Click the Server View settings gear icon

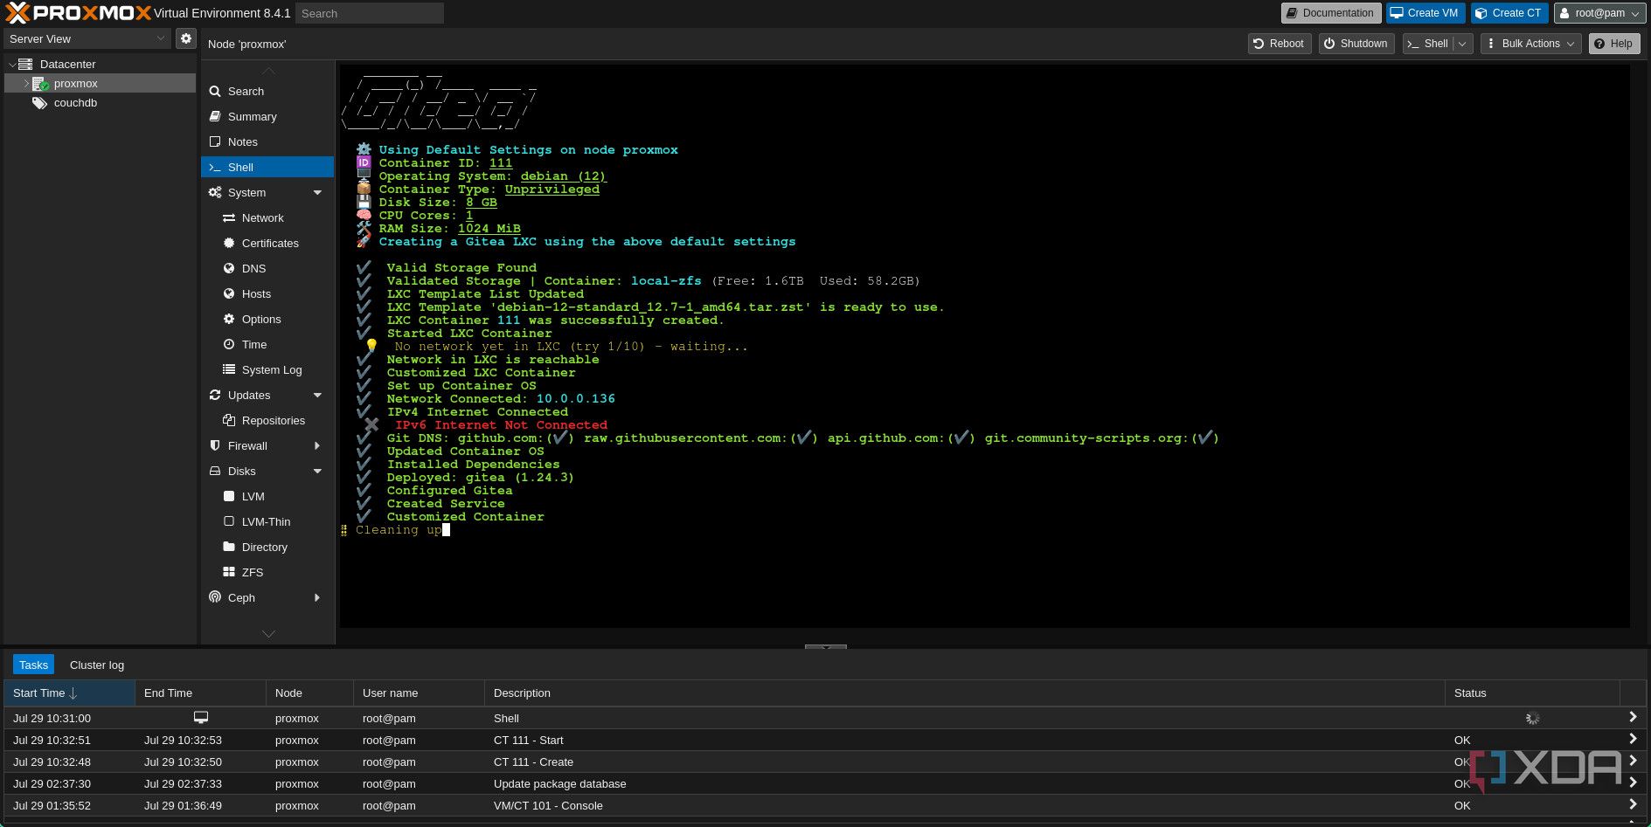tap(185, 39)
